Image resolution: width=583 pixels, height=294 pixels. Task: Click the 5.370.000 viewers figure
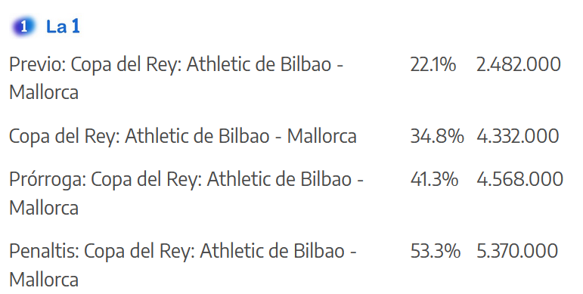pyautogui.click(x=517, y=251)
